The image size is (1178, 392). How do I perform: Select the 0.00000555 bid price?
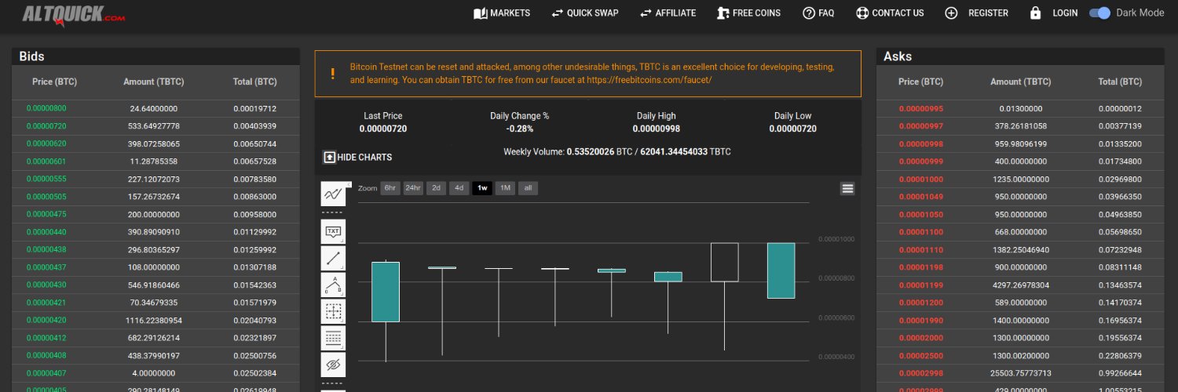coord(46,179)
